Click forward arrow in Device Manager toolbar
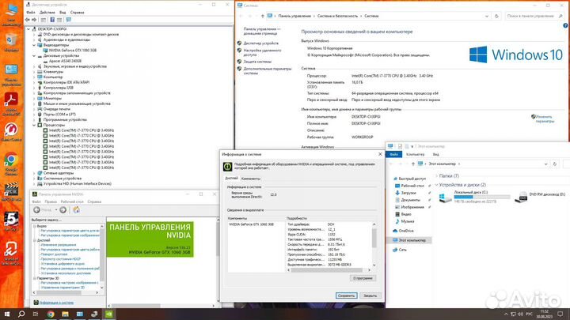The image size is (570, 320). click(34, 20)
